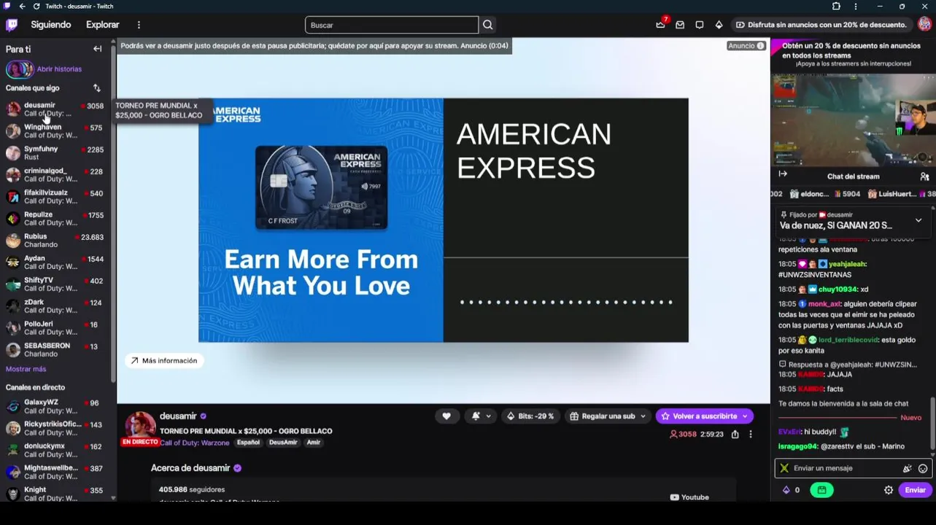Open Bits icon in message field
This screenshot has height=525, width=936.
(x=907, y=469)
